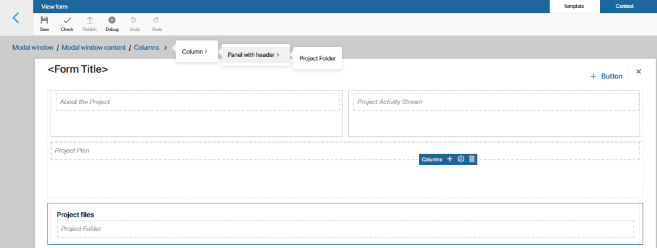The image size is (657, 248).
Task: Click the Redo arrow icon
Action: [156, 20]
